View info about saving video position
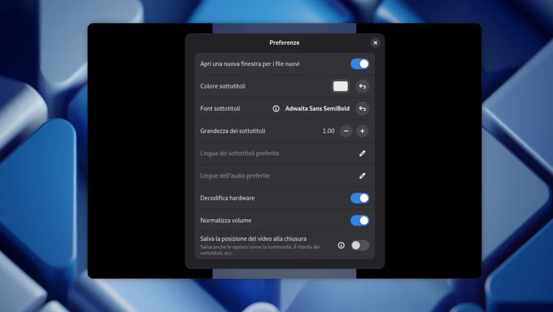The height and width of the screenshot is (312, 553). (x=341, y=245)
